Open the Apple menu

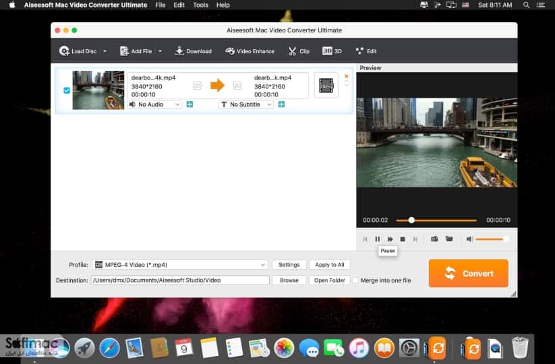click(x=12, y=5)
